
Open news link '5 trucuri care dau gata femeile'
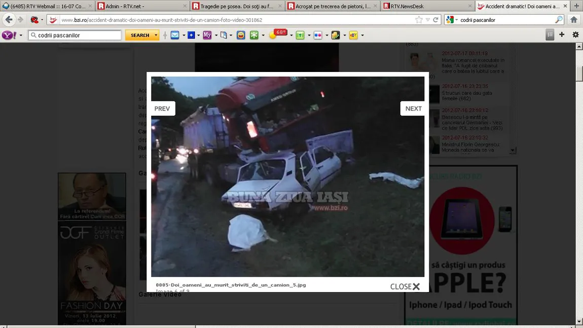(x=466, y=96)
